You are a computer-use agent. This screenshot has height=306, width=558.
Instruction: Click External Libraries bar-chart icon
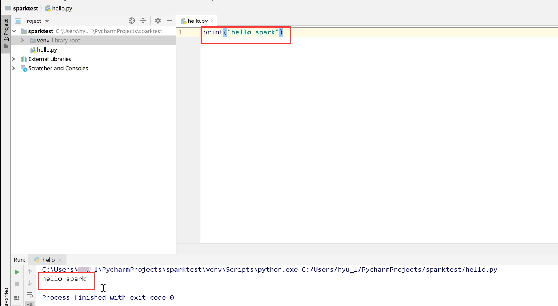point(24,59)
